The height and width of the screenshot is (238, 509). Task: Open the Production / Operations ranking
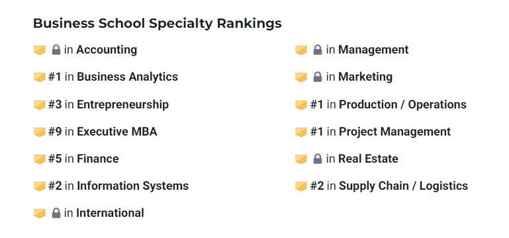(402, 104)
